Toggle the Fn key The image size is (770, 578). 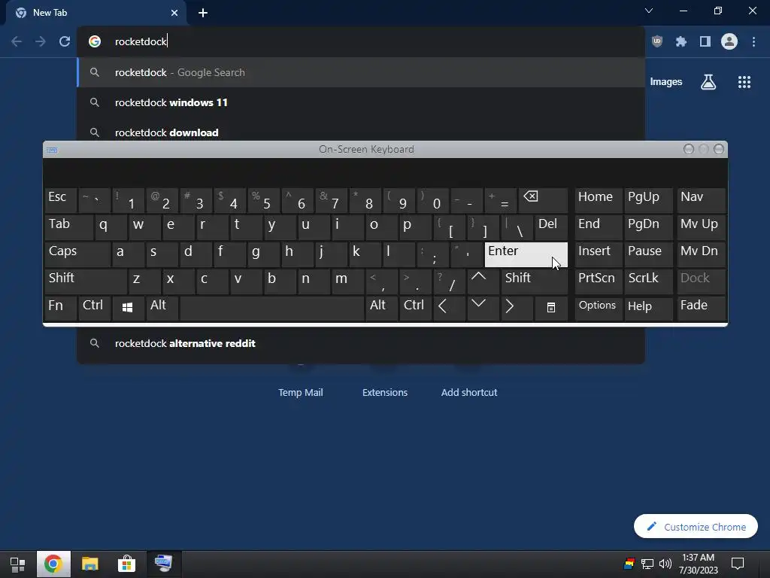61,308
